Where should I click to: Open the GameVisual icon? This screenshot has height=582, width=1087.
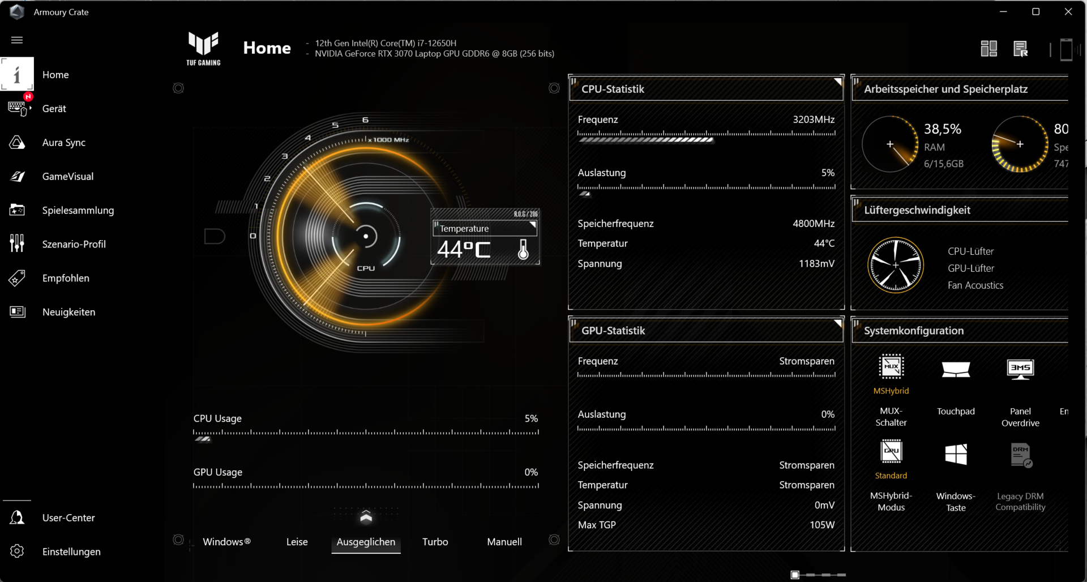click(17, 176)
